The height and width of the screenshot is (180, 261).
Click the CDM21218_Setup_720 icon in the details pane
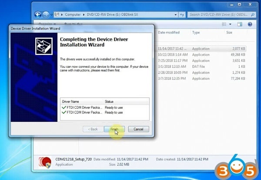[x=45, y=162]
